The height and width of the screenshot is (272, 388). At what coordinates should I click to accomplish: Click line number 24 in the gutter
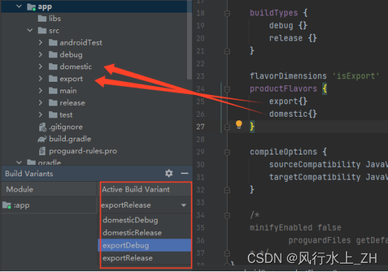click(200, 89)
